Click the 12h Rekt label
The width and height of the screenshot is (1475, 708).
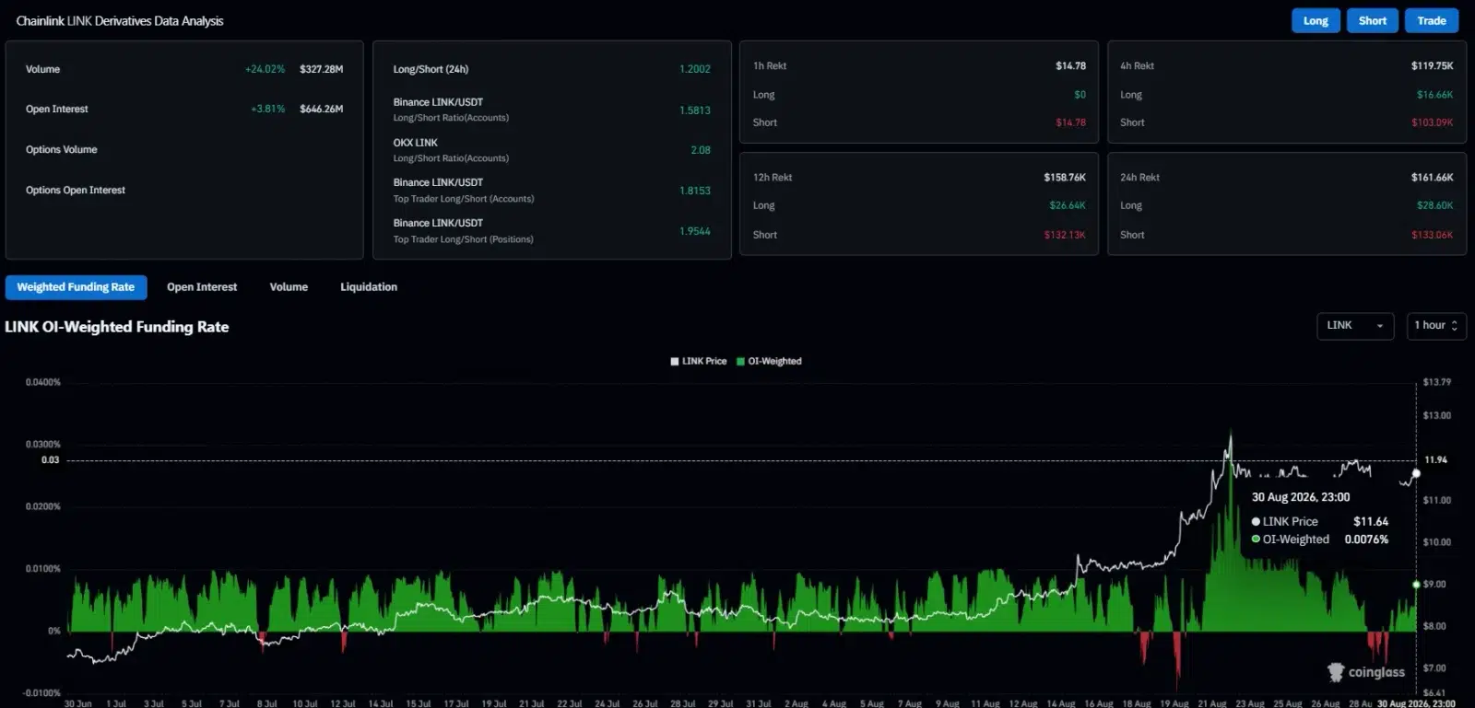pyautogui.click(x=773, y=178)
